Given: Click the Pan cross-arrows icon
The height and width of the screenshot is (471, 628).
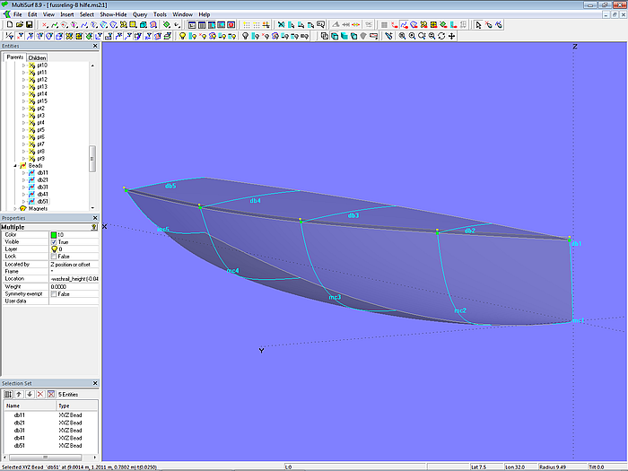Looking at the screenshot, I should click(451, 37).
